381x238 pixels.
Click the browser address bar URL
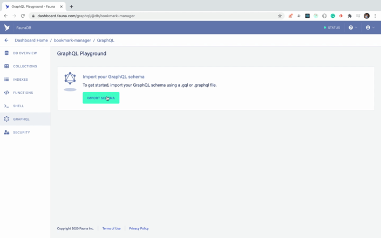coord(86,16)
